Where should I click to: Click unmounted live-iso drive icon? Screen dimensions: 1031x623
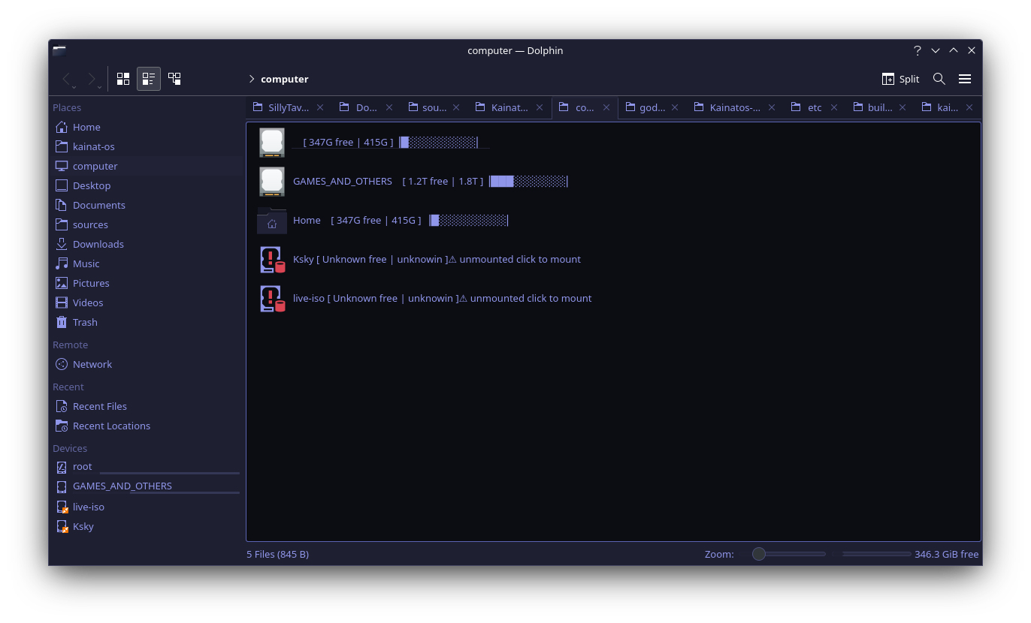tap(272, 298)
